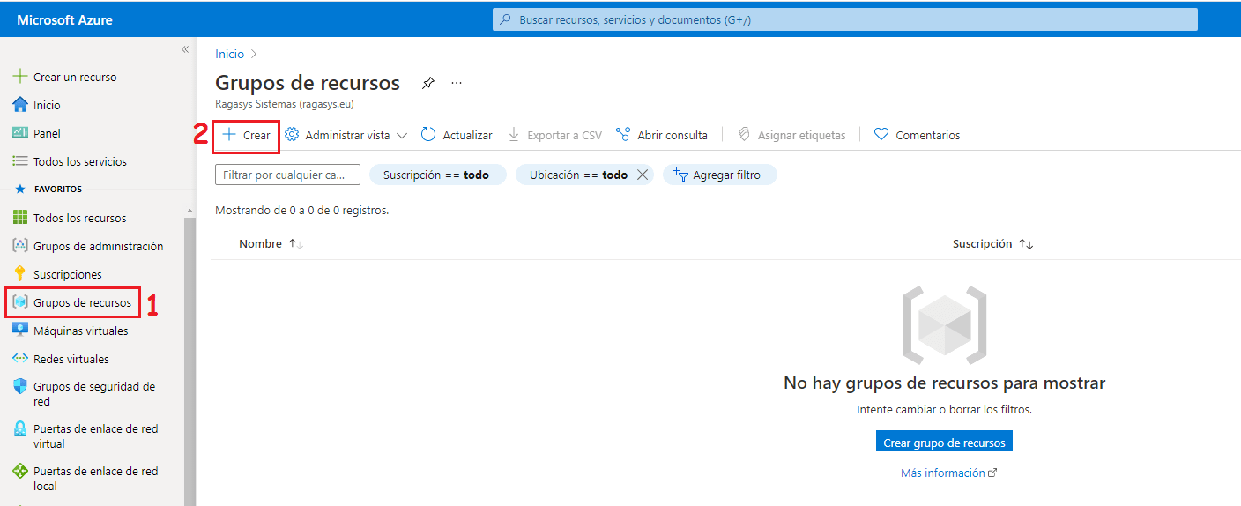The image size is (1241, 506).
Task: Click the Puertas de enlace de red virtual icon
Action: [x=20, y=429]
